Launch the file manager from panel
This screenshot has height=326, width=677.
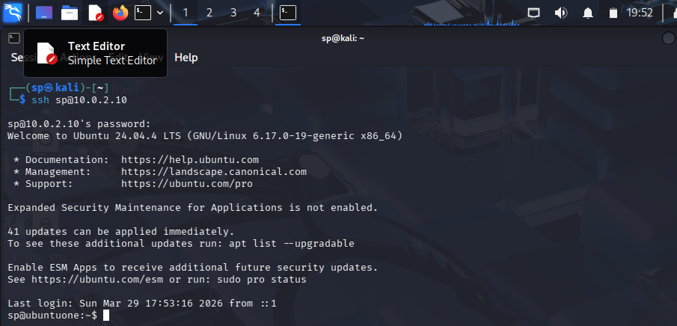point(70,13)
